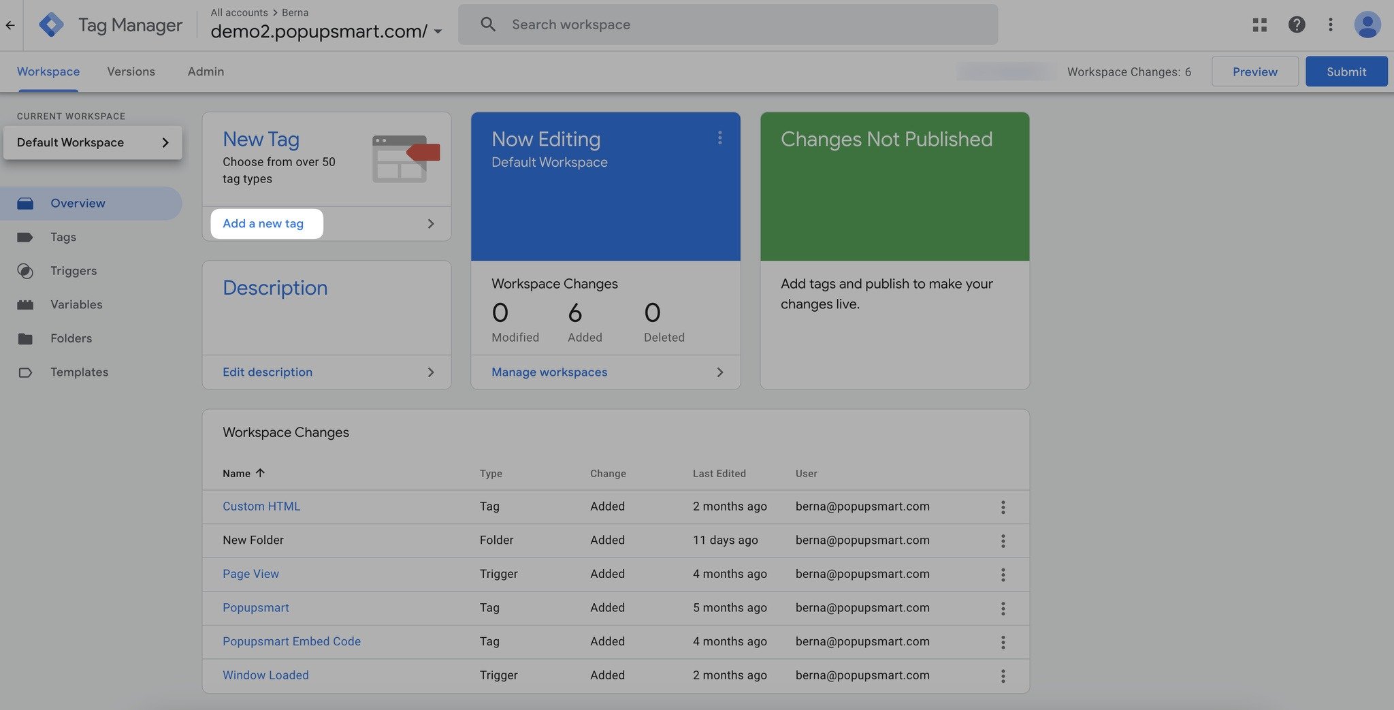Image resolution: width=1394 pixels, height=710 pixels.
Task: Open three-dot menu in Now Editing card
Action: [x=719, y=138]
